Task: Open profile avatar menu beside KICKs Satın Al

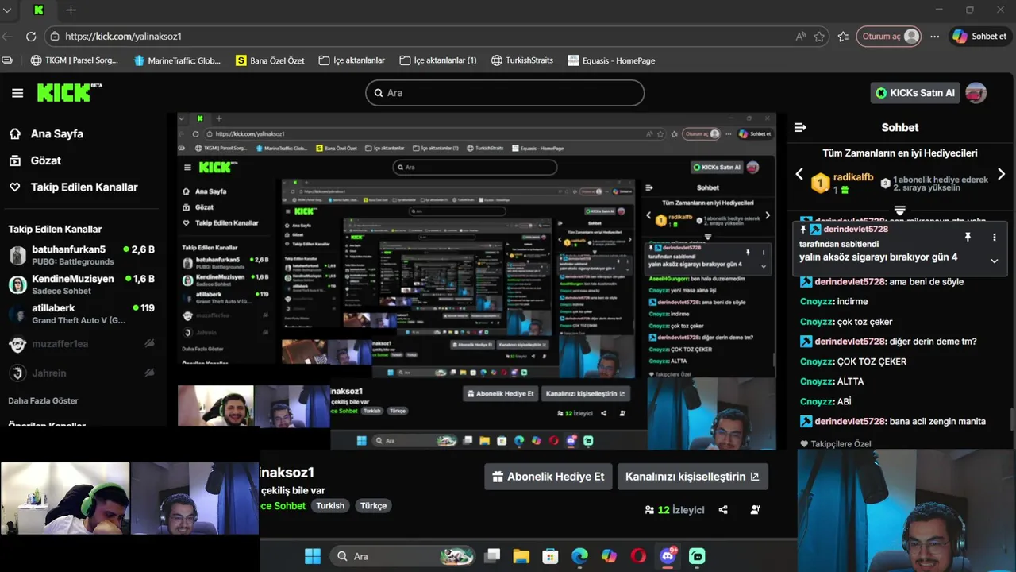Action: click(976, 93)
